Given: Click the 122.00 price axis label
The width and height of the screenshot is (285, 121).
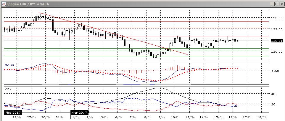Looking at the screenshot, I should (x=277, y=29).
